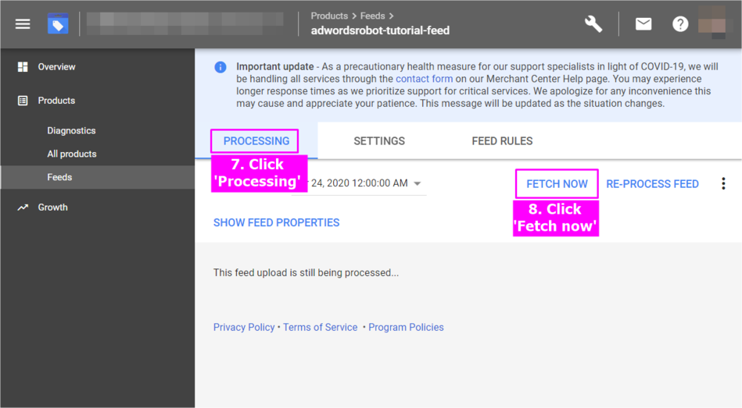Image resolution: width=742 pixels, height=408 pixels.
Task: Open the wrench tools menu
Action: pos(593,24)
